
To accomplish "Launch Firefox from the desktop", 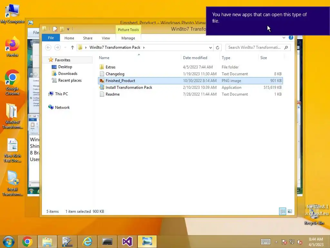I will (x=12, y=47).
